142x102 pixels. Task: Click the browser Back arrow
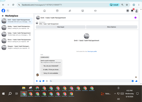pyautogui.click(x=3, y=5)
